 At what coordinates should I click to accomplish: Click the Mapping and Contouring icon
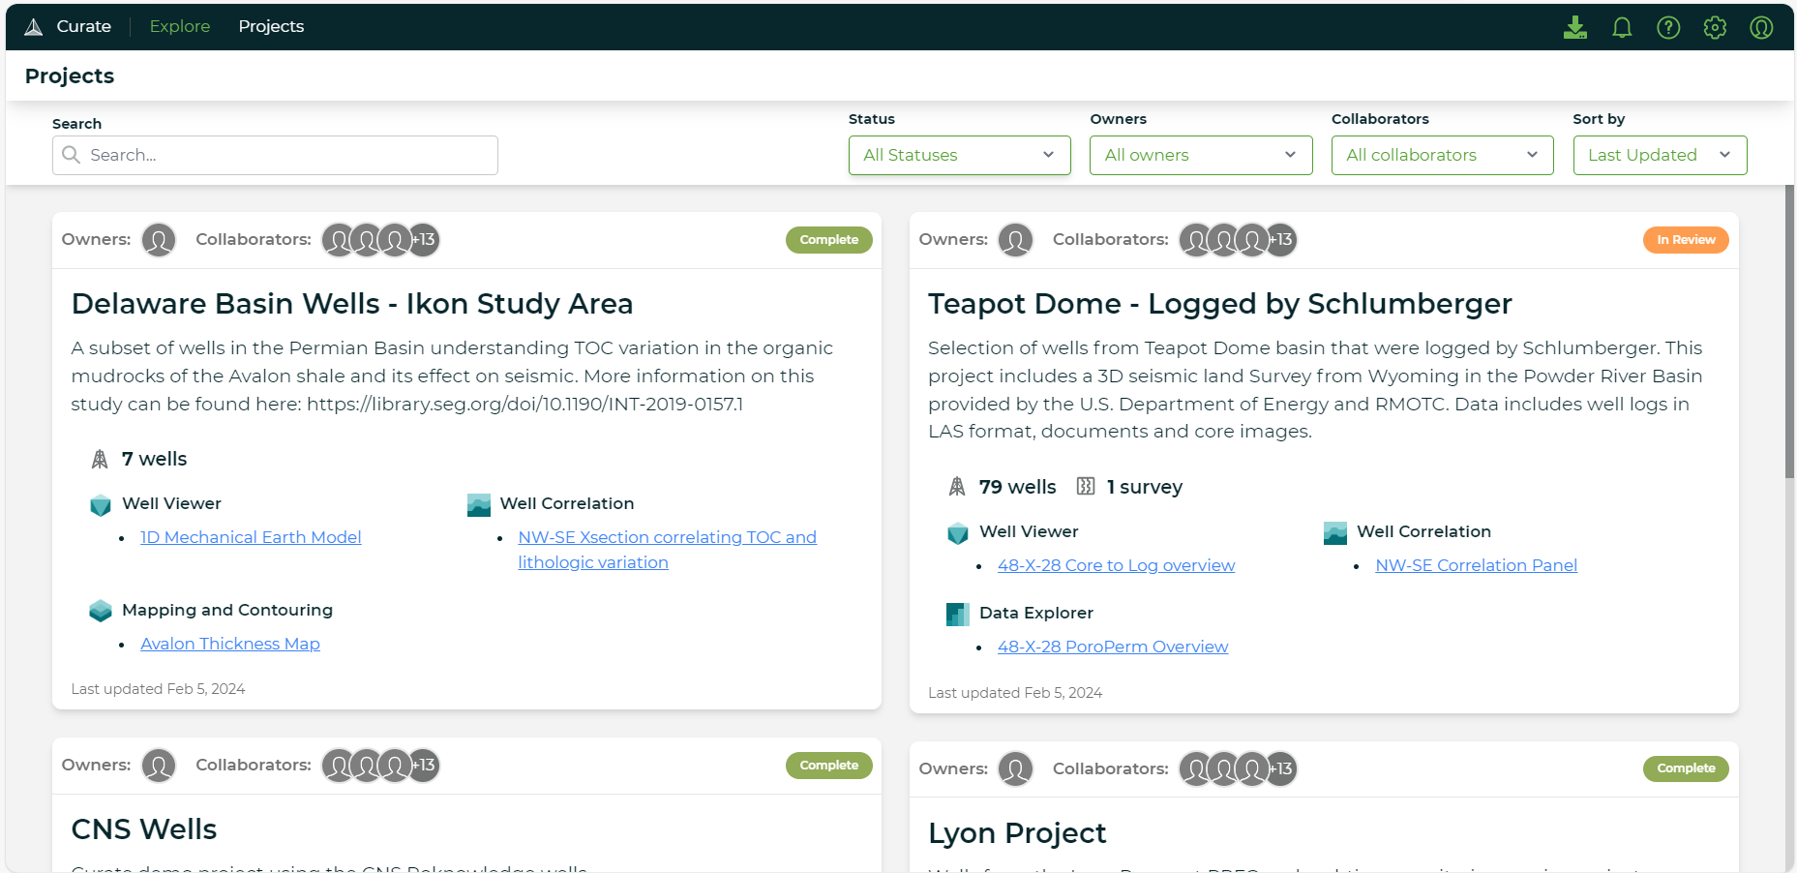click(x=101, y=611)
